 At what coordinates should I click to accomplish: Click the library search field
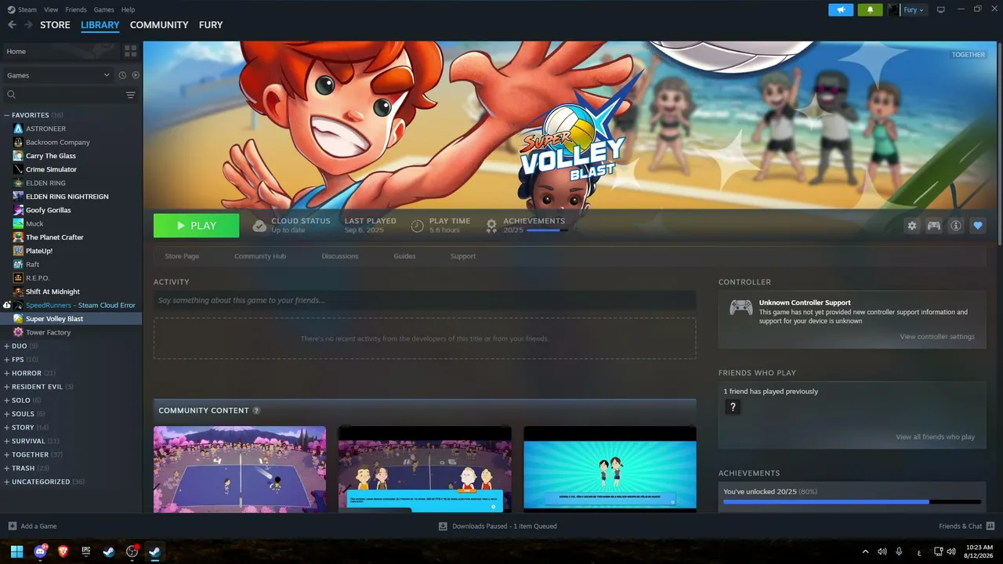pos(64,95)
